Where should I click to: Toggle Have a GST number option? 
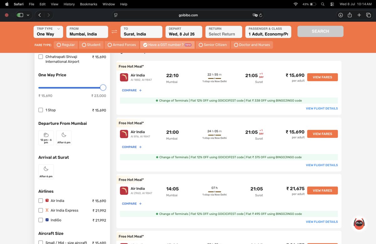click(167, 45)
